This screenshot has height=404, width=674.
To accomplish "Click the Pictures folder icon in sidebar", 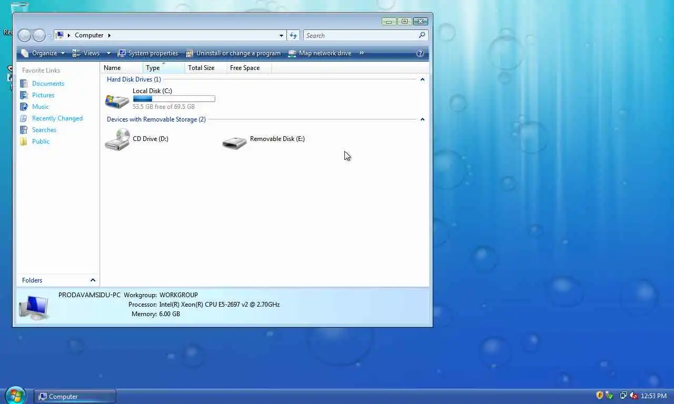I will coord(24,95).
